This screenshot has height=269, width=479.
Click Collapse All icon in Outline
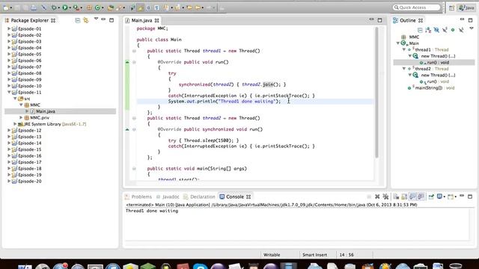click(420, 30)
